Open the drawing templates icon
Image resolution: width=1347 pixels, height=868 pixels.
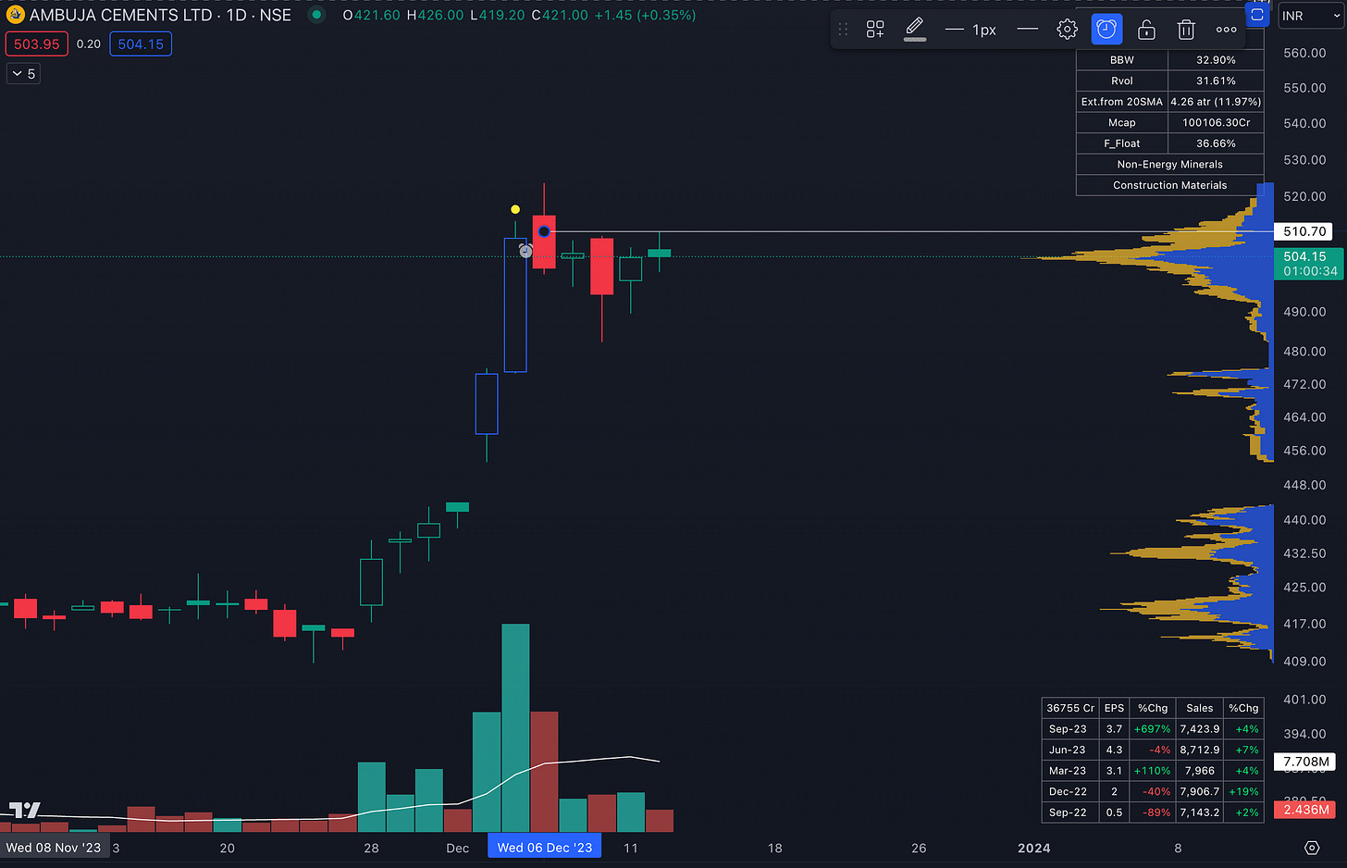point(875,30)
